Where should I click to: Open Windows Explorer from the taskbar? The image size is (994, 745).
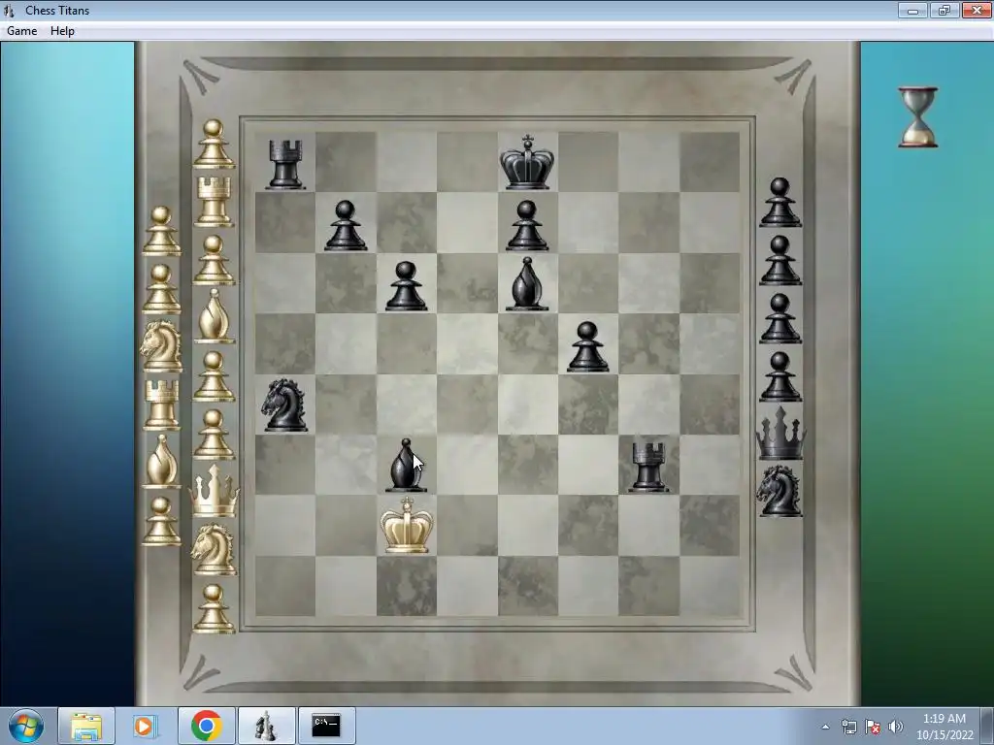pos(86,726)
